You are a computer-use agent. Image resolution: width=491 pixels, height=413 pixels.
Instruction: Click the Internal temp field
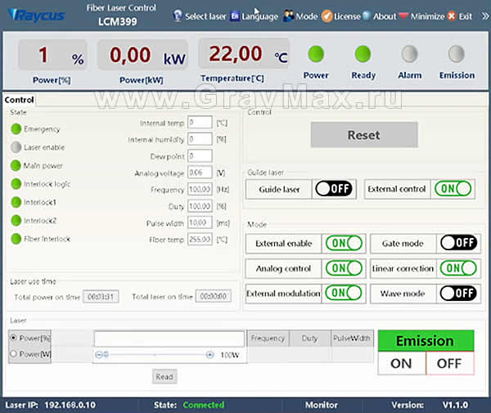(x=200, y=123)
